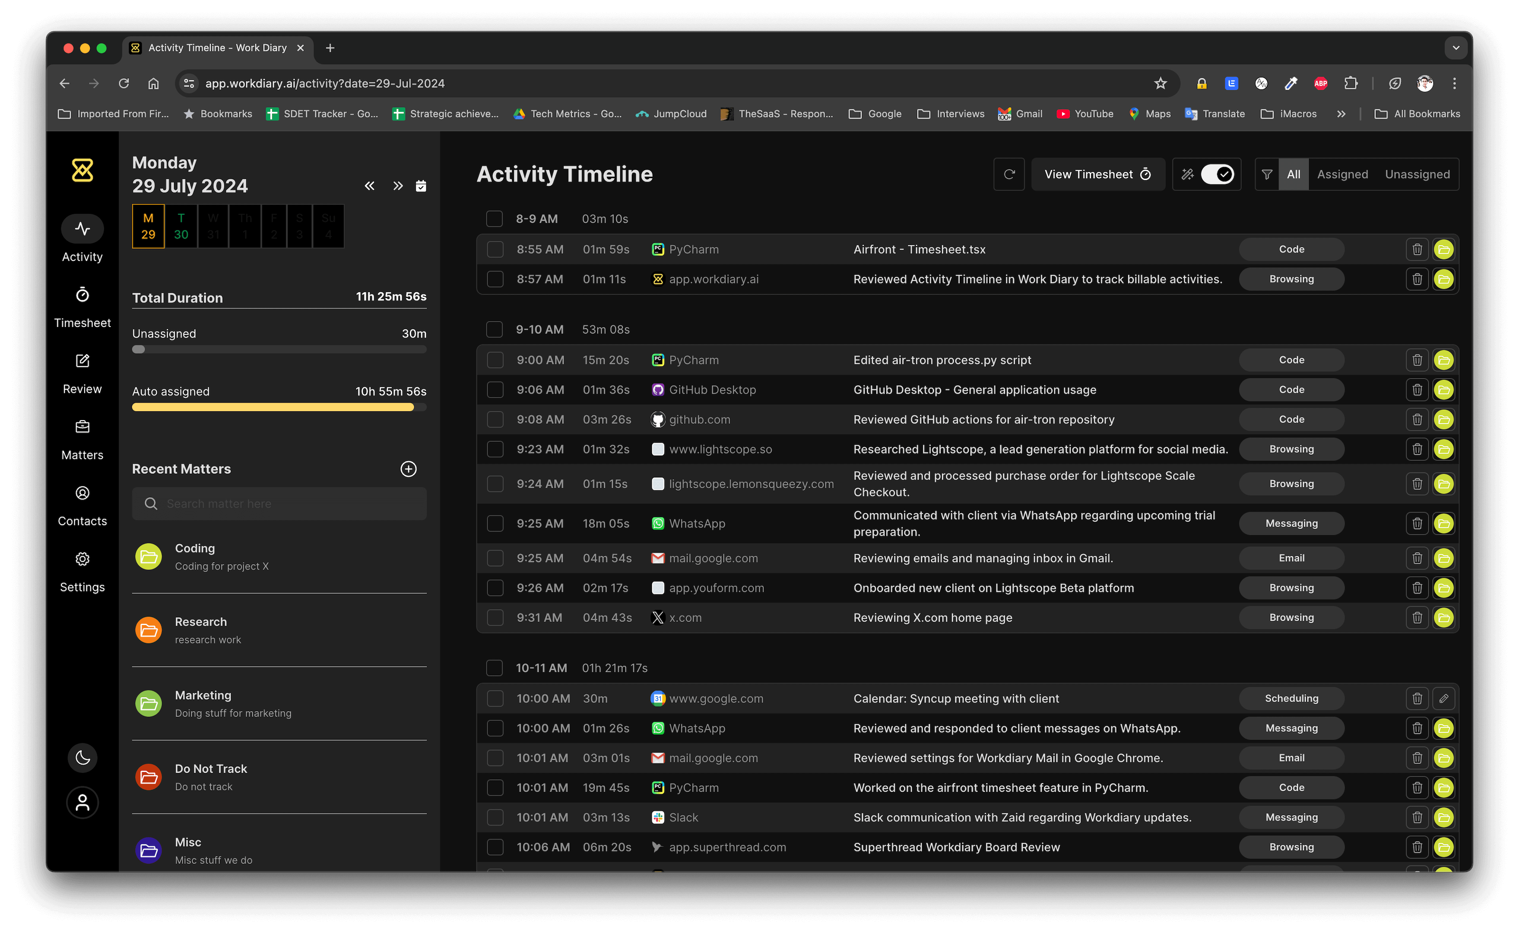Switch to Activity Timeline browser tab
This screenshot has height=933, width=1519.
(x=218, y=48)
